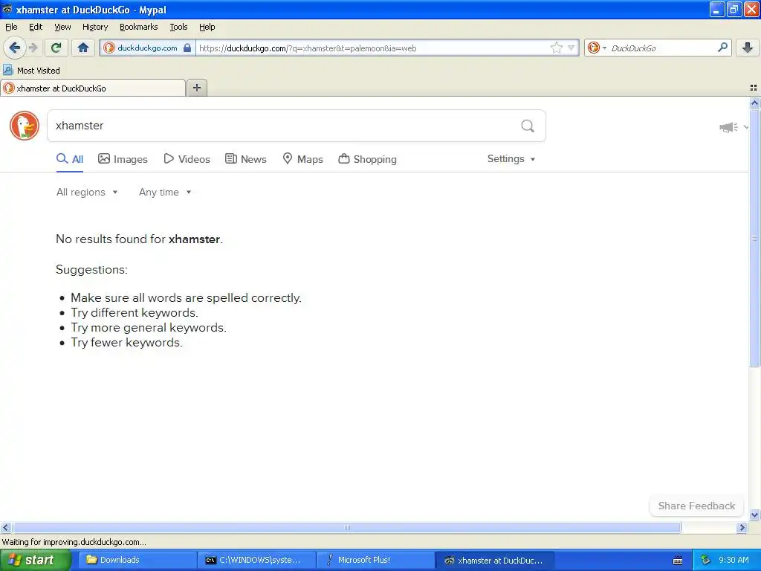Click the megaphone icon on the page
Image resolution: width=761 pixels, height=571 pixels.
pos(728,127)
